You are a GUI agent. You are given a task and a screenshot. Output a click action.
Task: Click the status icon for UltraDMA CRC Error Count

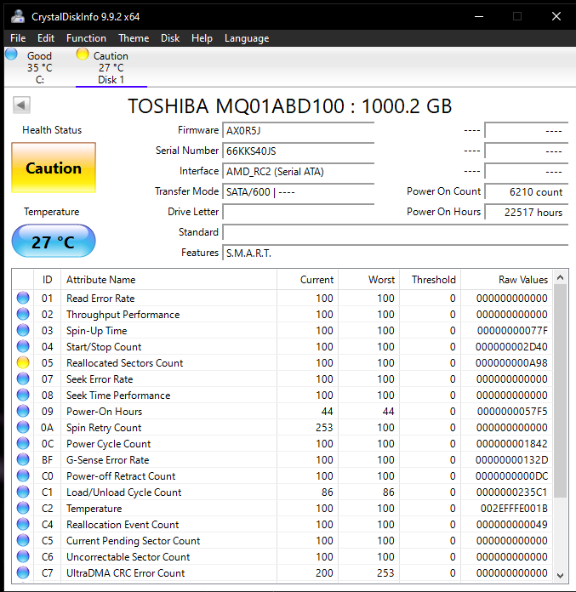tap(23, 572)
